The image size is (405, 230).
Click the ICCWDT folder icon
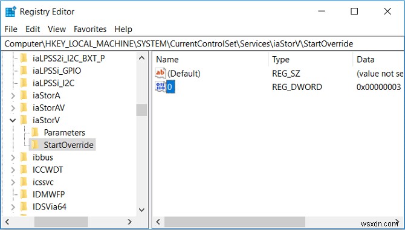click(24, 170)
